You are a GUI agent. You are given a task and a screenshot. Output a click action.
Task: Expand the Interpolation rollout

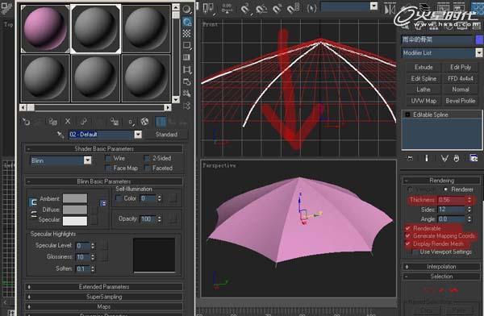point(441,266)
